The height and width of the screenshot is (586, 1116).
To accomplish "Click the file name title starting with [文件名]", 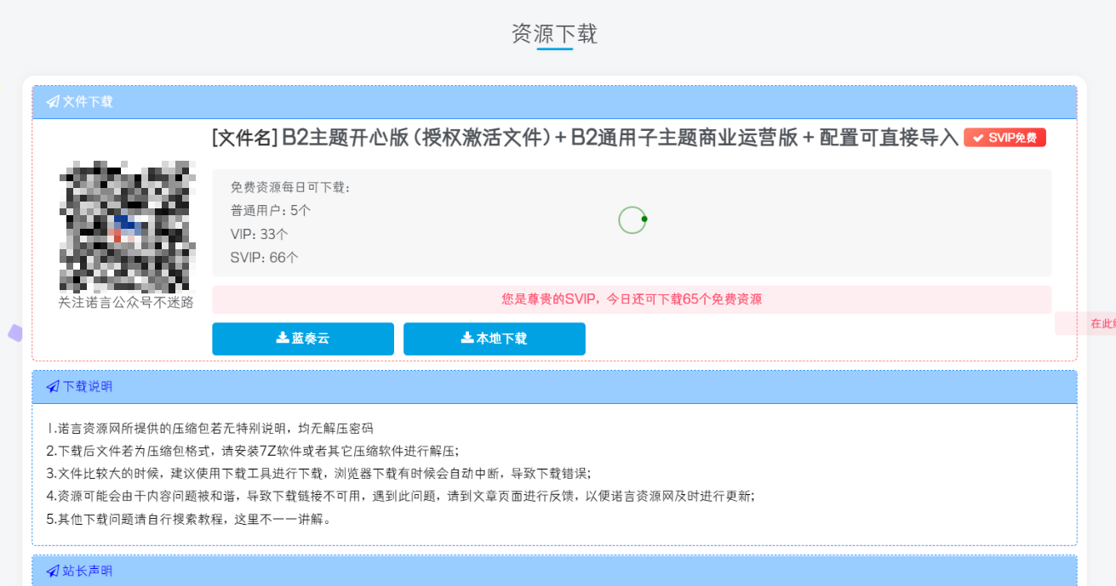I will (585, 138).
